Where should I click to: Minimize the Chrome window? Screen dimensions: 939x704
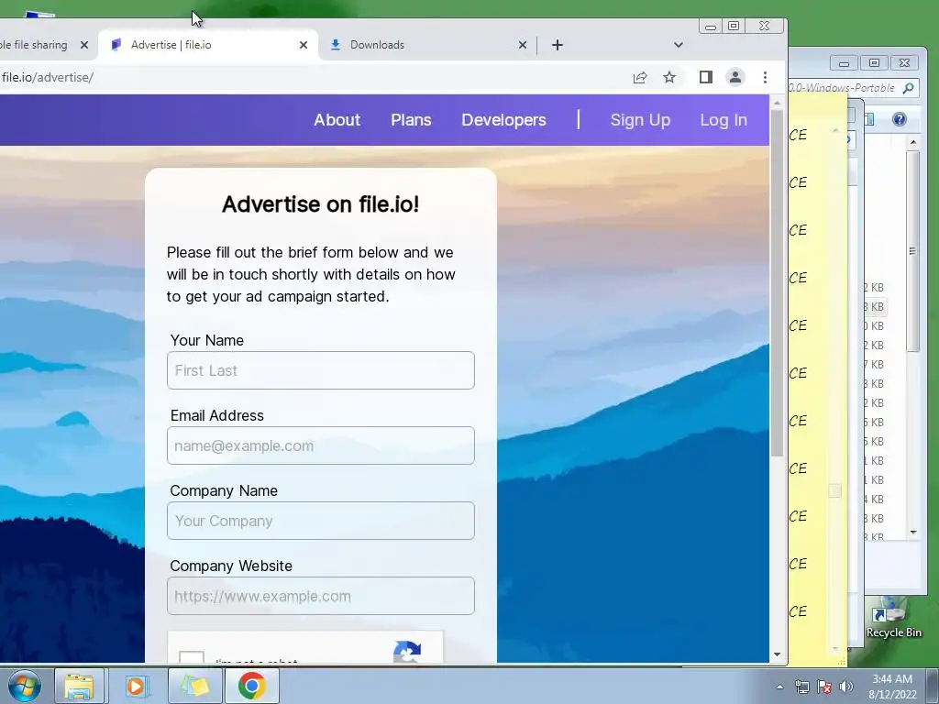[x=711, y=26]
